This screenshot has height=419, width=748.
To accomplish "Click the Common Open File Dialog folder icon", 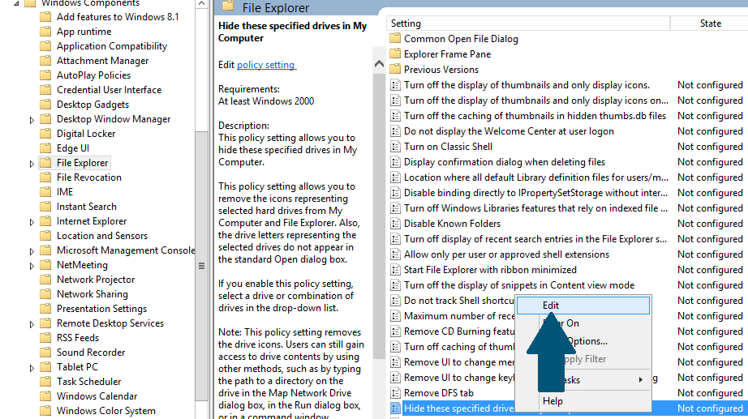I will 395,39.
